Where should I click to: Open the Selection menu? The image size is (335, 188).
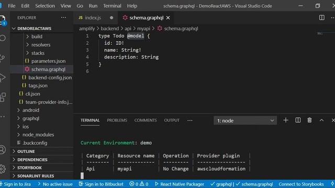pyautogui.click(x=45, y=6)
